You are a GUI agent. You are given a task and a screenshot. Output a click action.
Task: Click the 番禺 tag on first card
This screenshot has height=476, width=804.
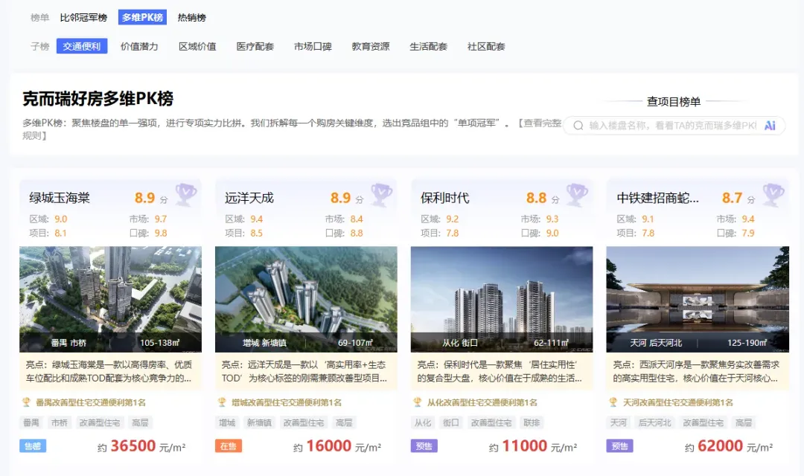point(31,422)
